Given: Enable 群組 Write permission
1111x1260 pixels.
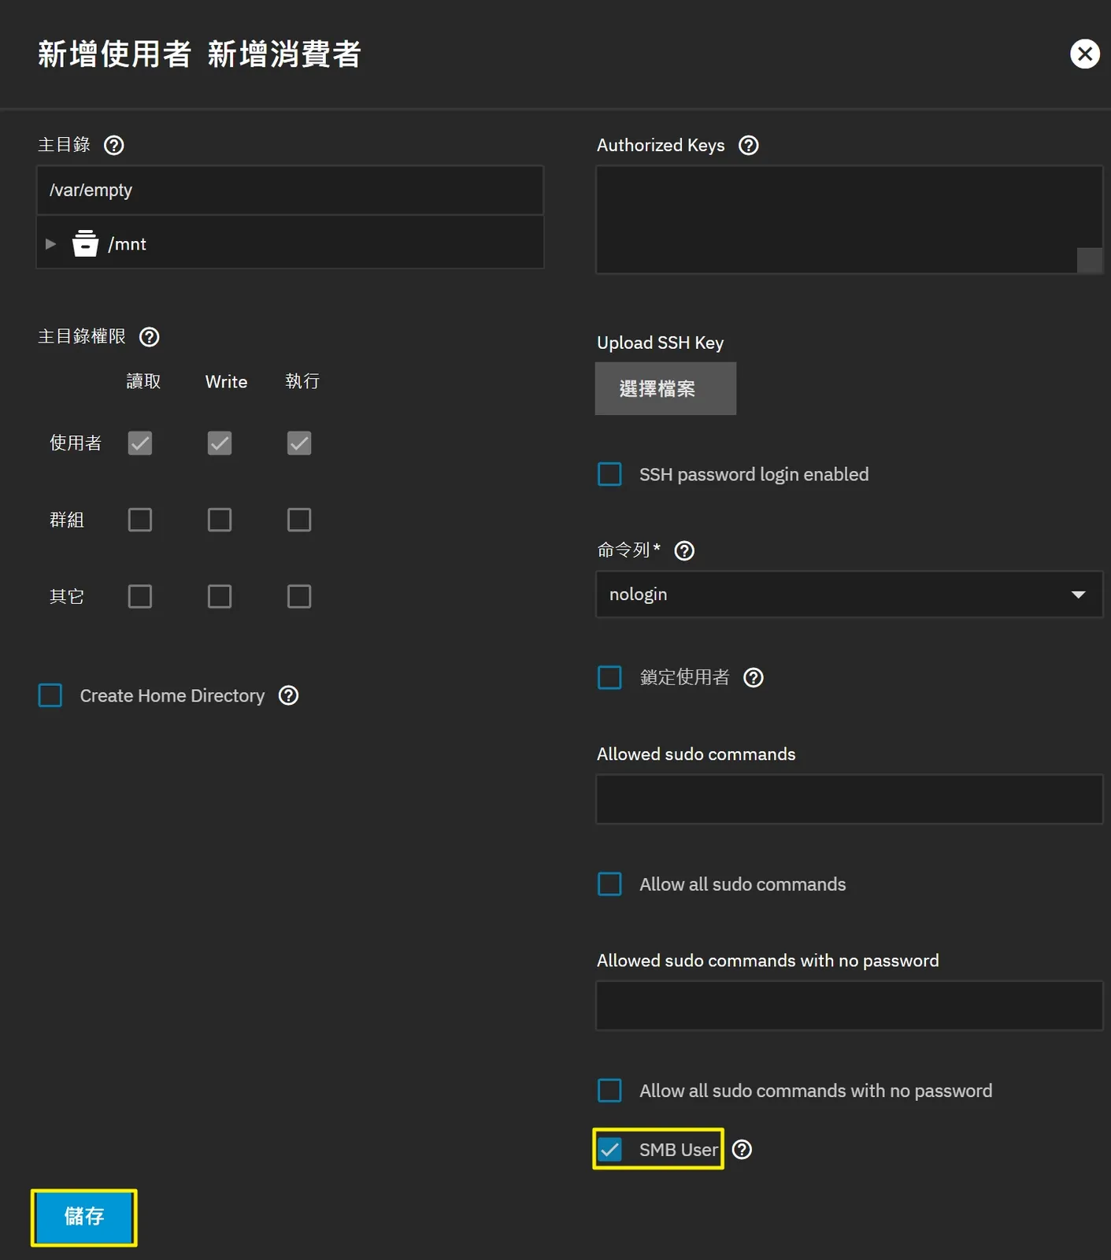Looking at the screenshot, I should [x=220, y=520].
